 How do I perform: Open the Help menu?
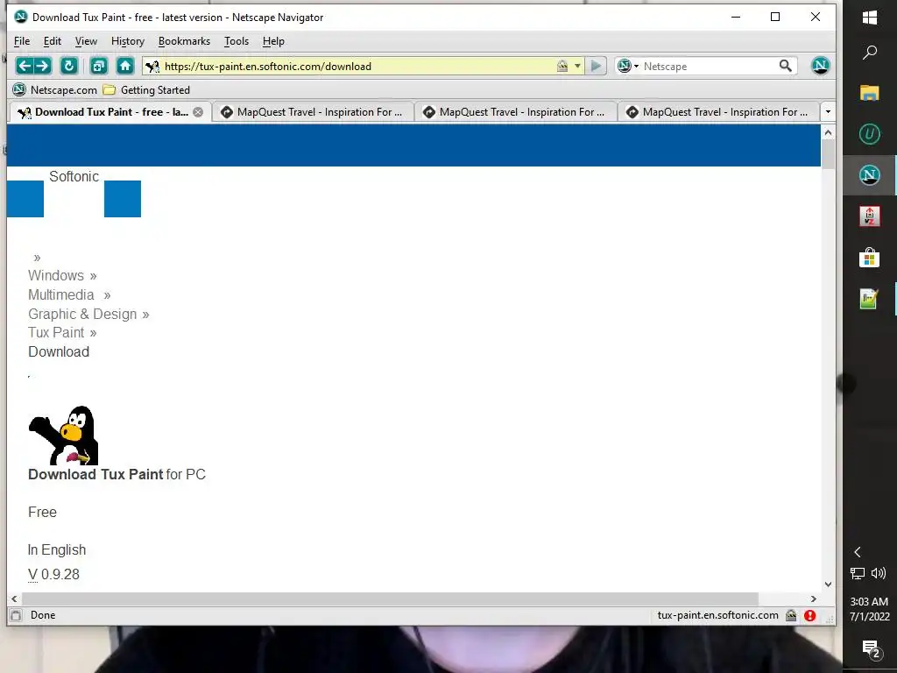pyautogui.click(x=273, y=41)
